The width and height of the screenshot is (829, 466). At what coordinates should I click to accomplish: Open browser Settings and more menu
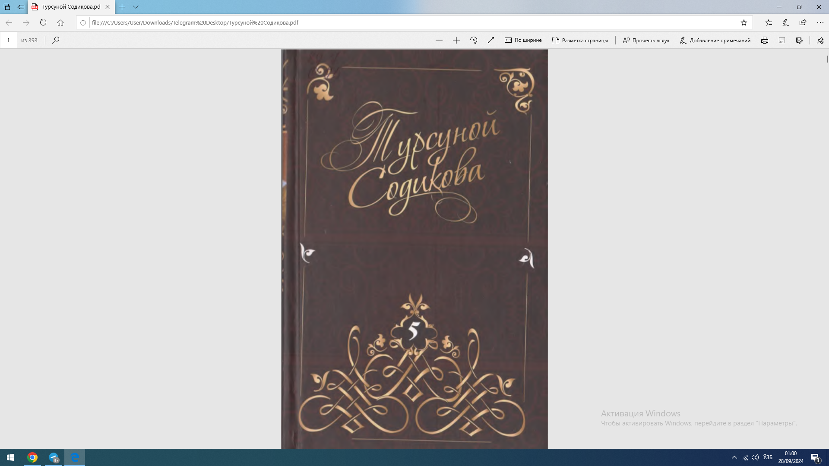pyautogui.click(x=820, y=22)
